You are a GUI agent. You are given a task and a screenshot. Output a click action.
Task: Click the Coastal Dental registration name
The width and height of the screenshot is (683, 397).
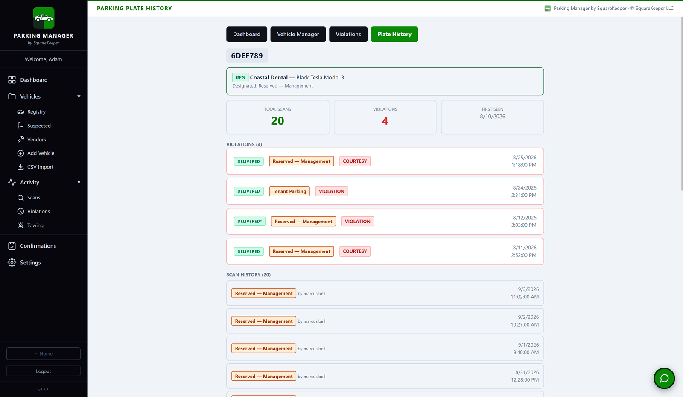point(269,77)
